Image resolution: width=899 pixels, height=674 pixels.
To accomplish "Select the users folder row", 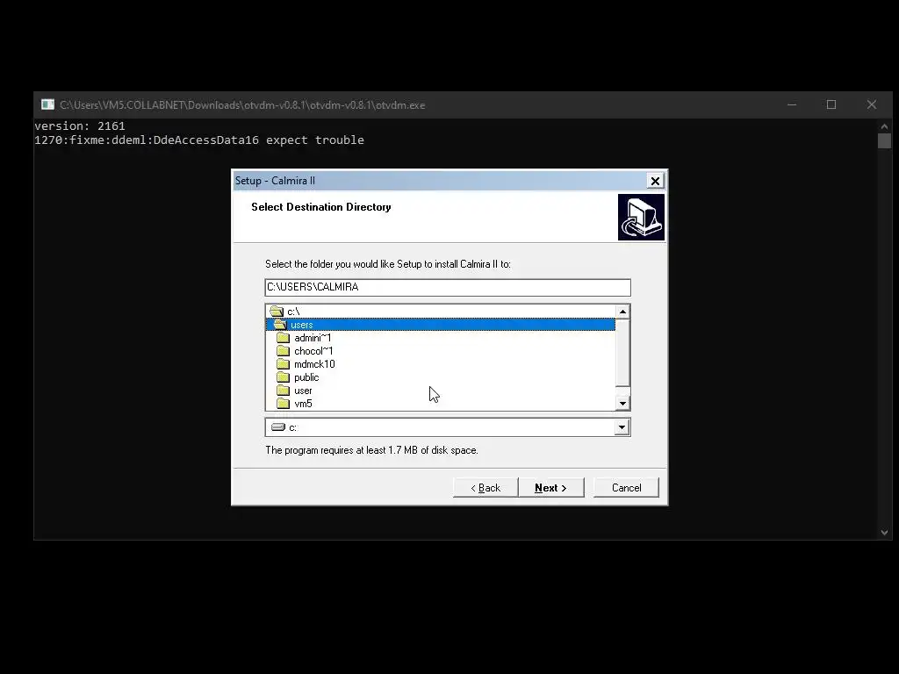I will [441, 325].
